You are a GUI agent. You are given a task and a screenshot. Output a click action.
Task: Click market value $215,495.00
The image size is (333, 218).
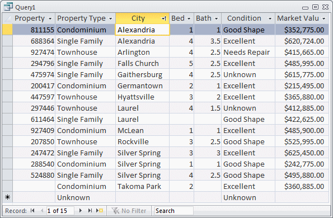pos(304,86)
